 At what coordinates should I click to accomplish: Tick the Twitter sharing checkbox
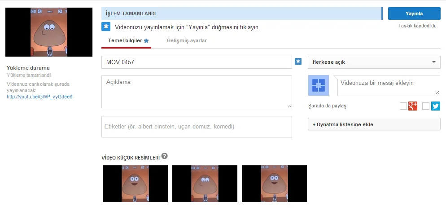(426, 106)
